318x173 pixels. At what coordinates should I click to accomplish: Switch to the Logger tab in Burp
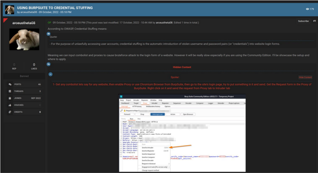[x=210, y=103]
